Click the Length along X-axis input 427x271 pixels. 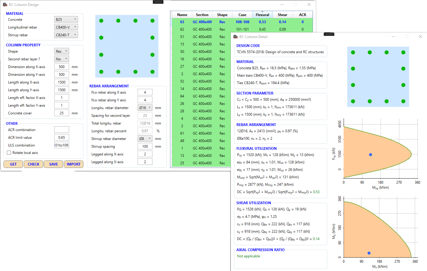pyautogui.click(x=62, y=82)
